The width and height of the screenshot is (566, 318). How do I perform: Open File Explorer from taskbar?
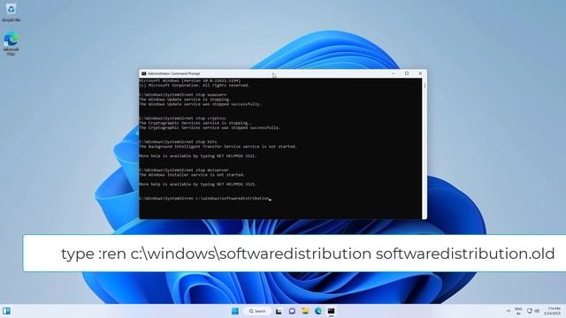305,311
